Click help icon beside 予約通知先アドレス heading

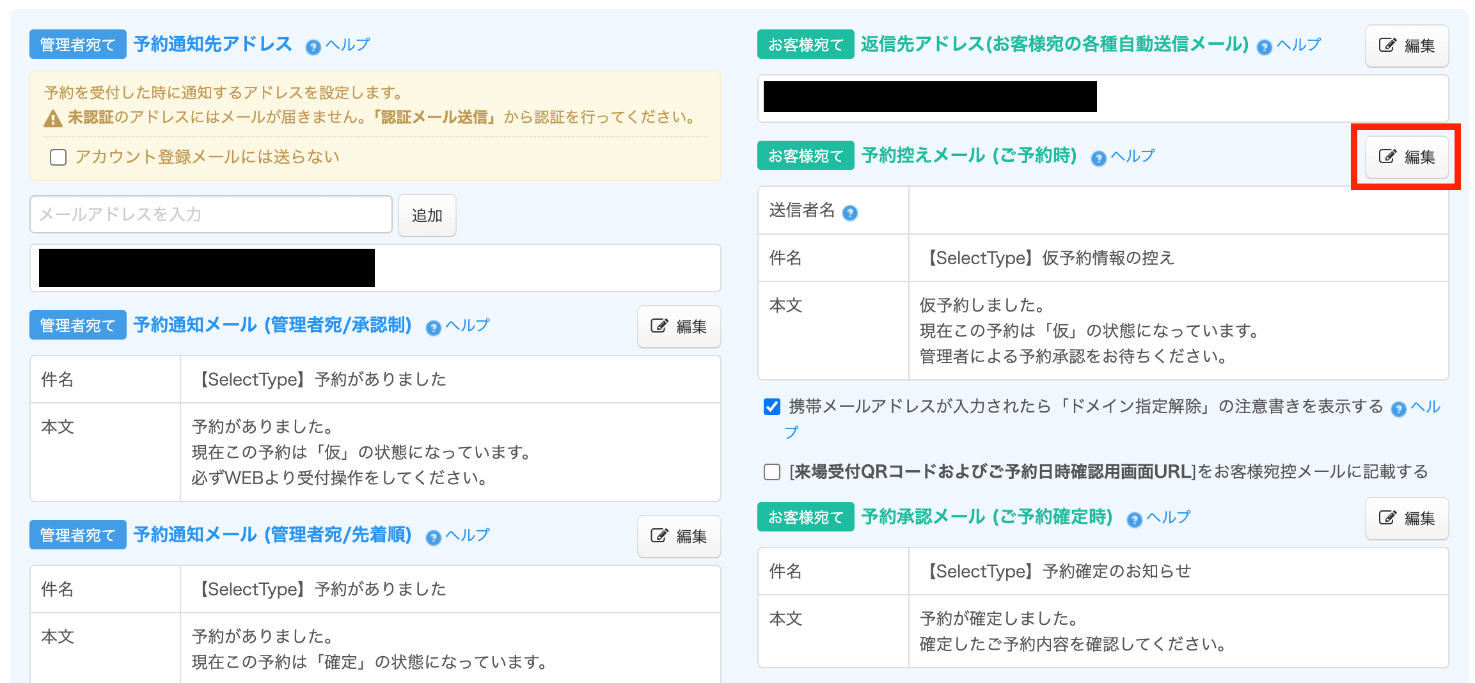tap(313, 47)
